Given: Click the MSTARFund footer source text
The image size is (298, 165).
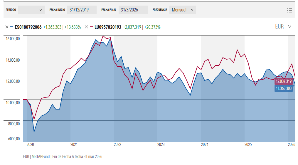Looking at the screenshot, I should point(41,156).
